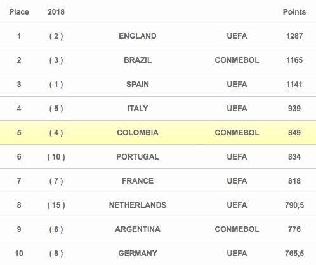Select the NETHERLANDS team name
The image size is (316, 265).
(x=138, y=205)
